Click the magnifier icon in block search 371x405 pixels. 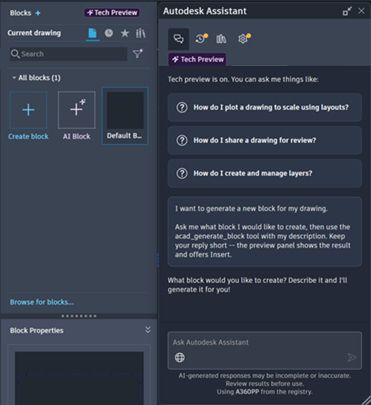coord(16,54)
